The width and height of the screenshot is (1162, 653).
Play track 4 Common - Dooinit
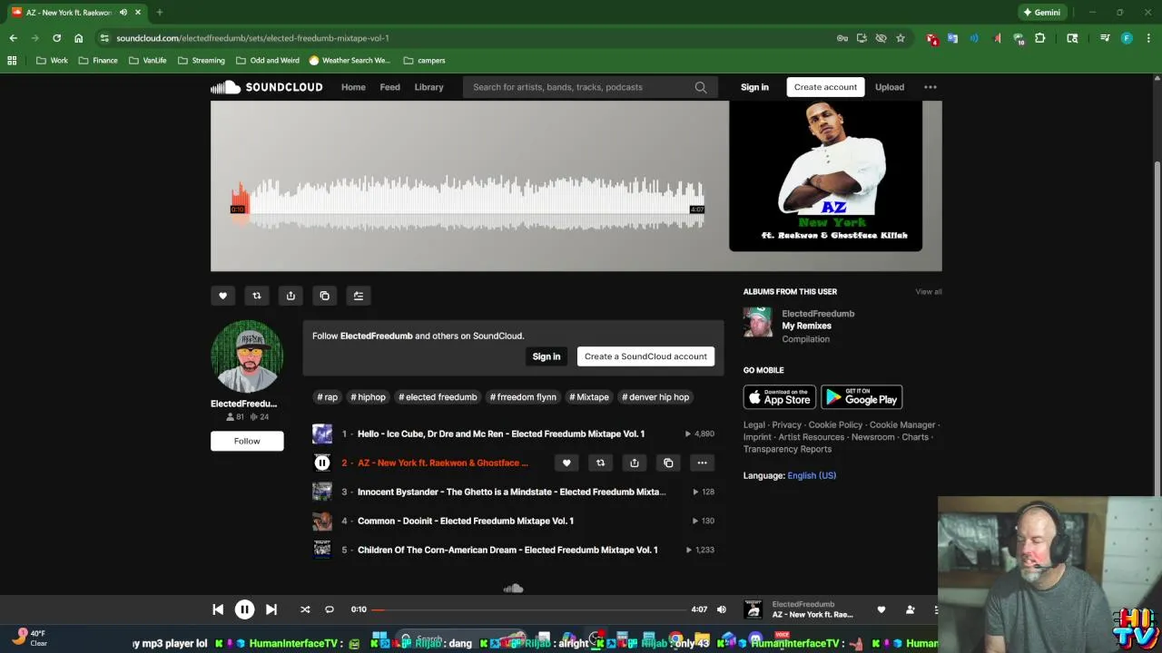[465, 521]
